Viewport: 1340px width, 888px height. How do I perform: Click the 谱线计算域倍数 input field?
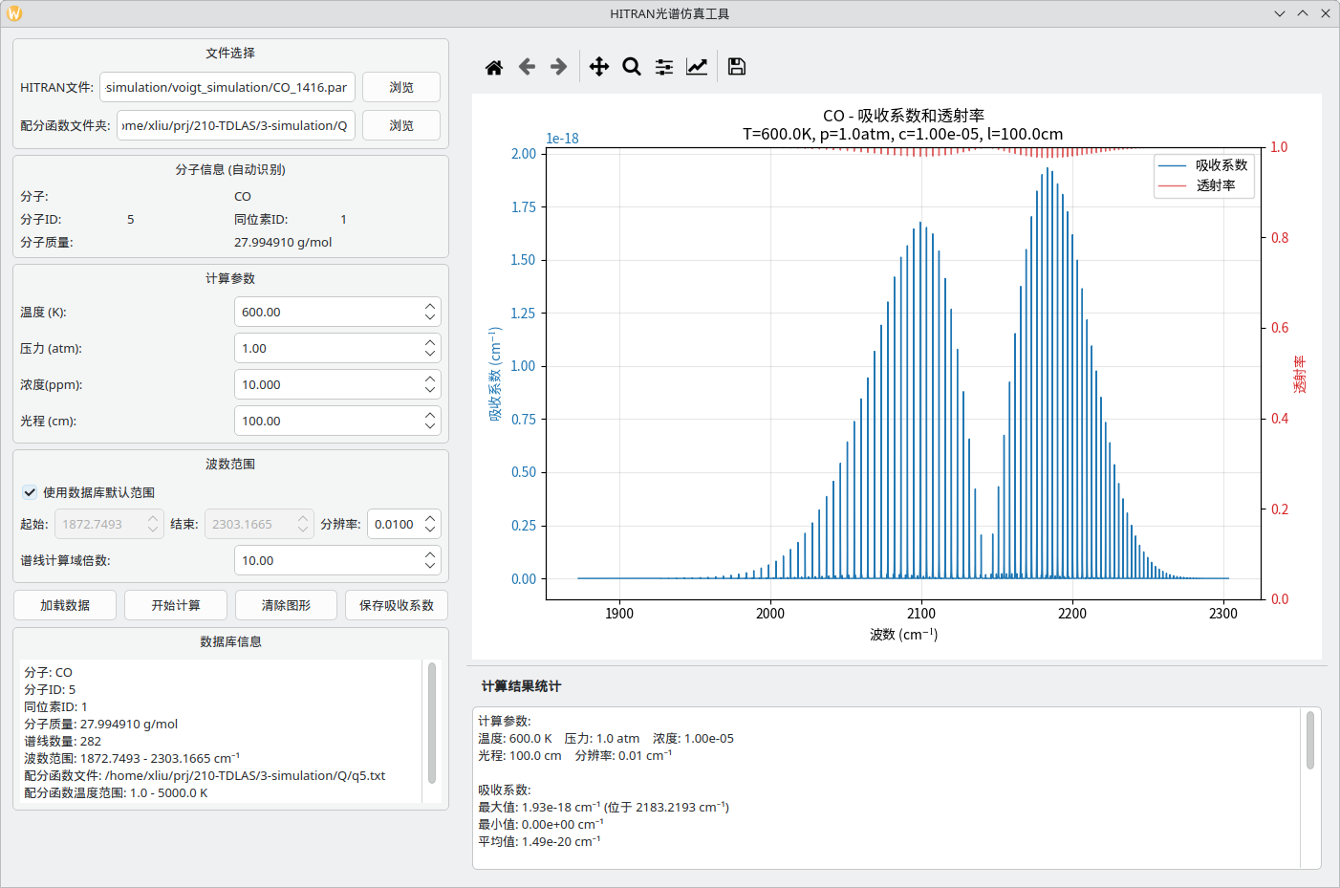pyautogui.click(x=325, y=561)
